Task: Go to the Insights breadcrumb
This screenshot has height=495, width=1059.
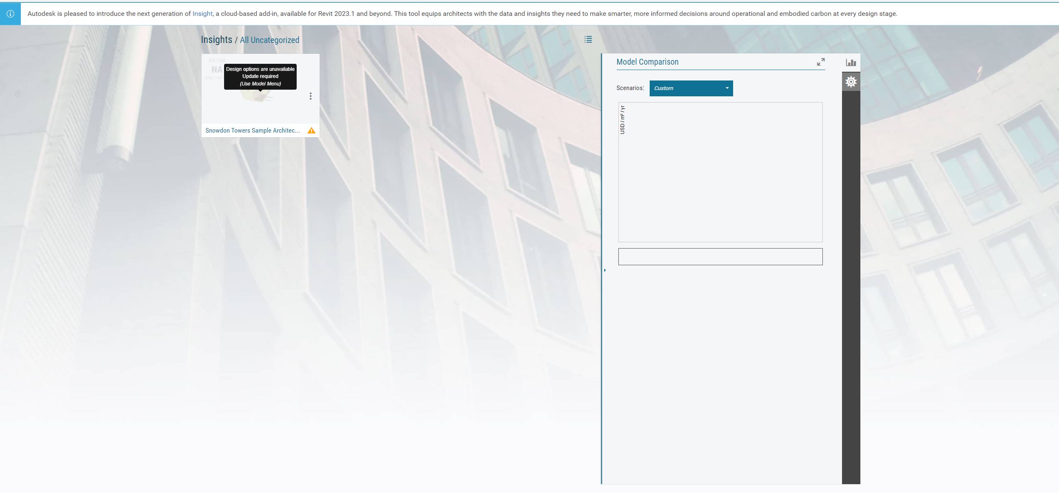Action: pyautogui.click(x=217, y=40)
